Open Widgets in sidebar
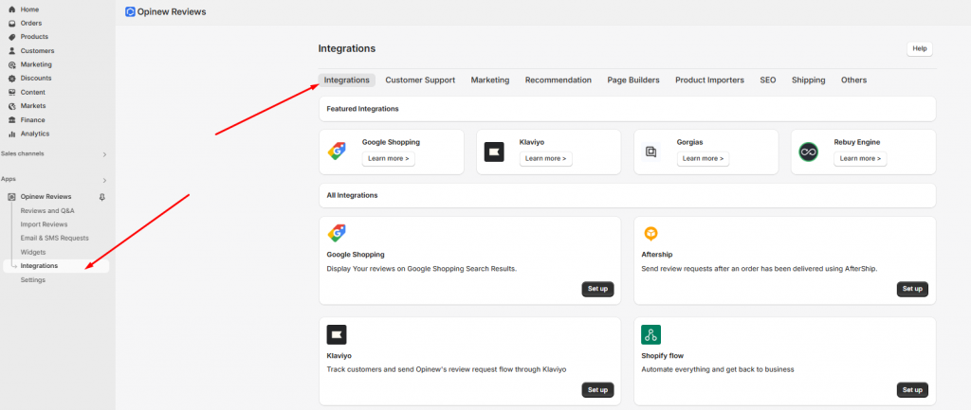971x410 pixels. coord(33,252)
